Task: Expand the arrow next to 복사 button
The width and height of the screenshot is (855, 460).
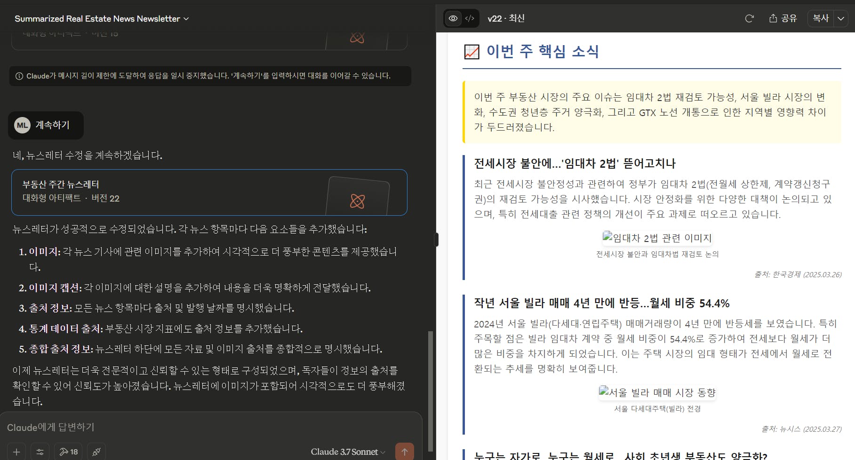Action: click(x=841, y=18)
